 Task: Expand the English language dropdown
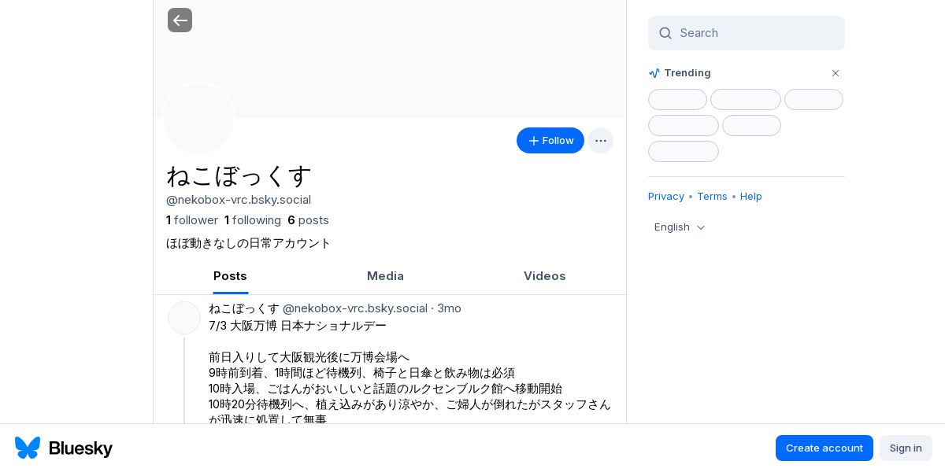click(x=680, y=227)
